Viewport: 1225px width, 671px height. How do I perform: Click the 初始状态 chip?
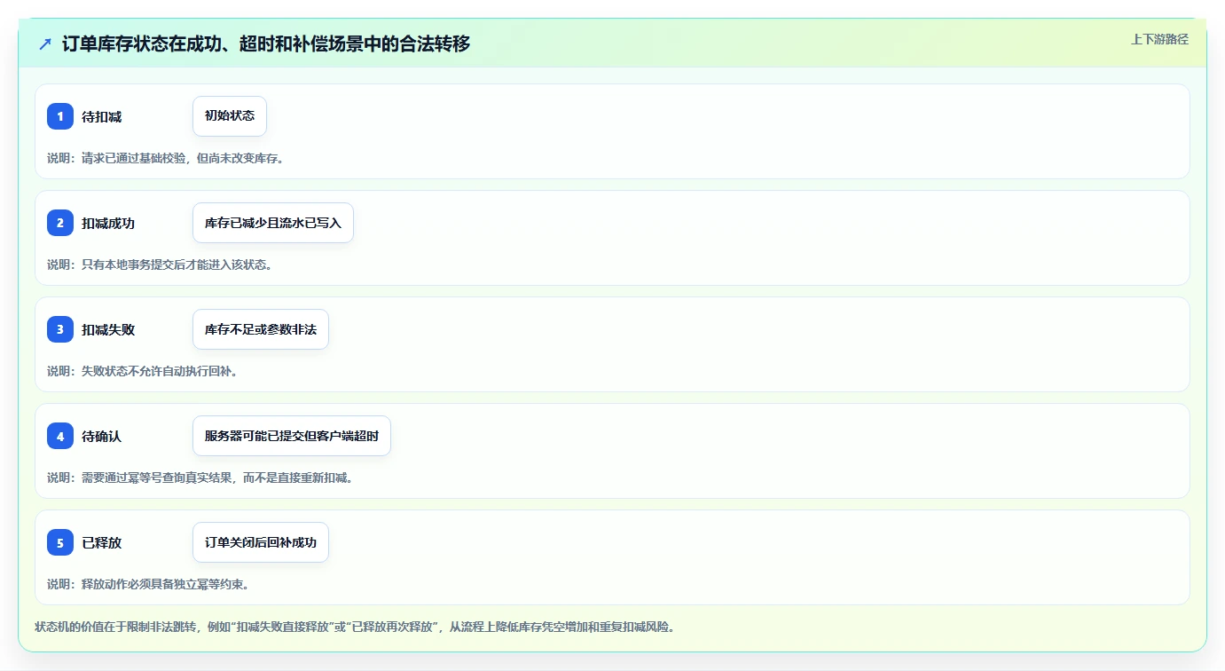click(x=230, y=116)
